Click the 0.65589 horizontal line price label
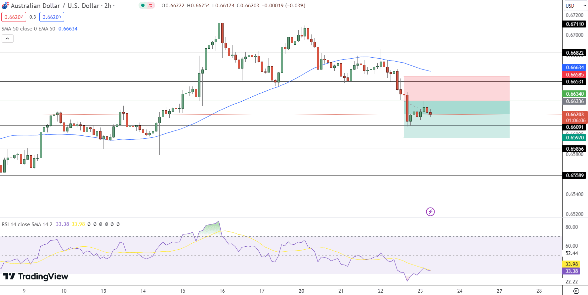588x295 pixels. coord(575,175)
